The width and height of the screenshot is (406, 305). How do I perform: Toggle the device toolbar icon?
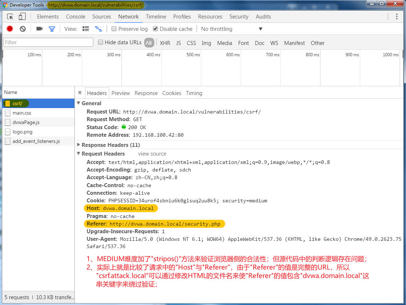tap(22, 17)
